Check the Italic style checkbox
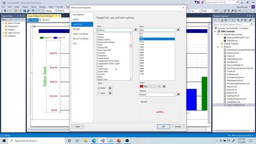 99,93
